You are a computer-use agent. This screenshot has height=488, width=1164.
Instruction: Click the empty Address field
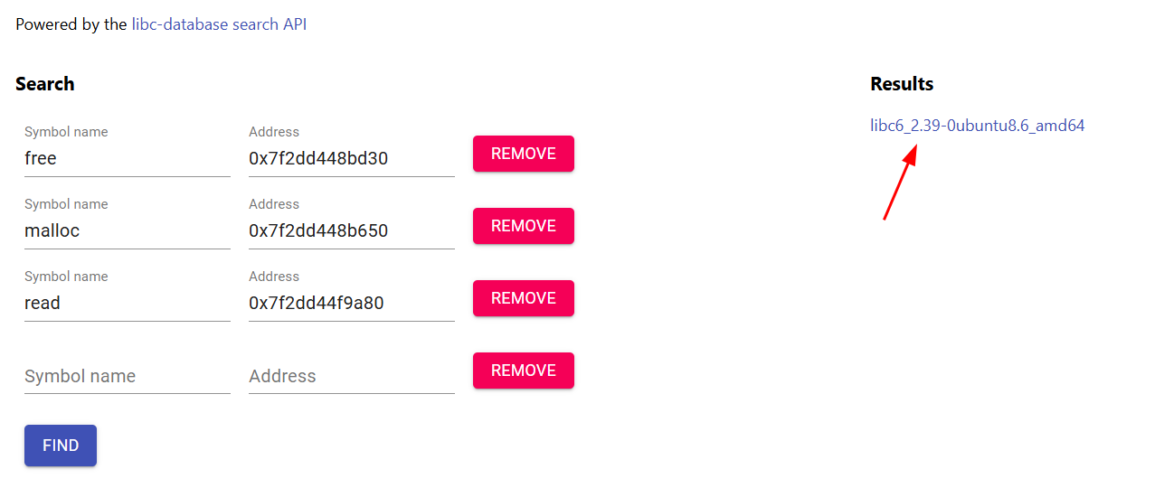click(x=351, y=376)
